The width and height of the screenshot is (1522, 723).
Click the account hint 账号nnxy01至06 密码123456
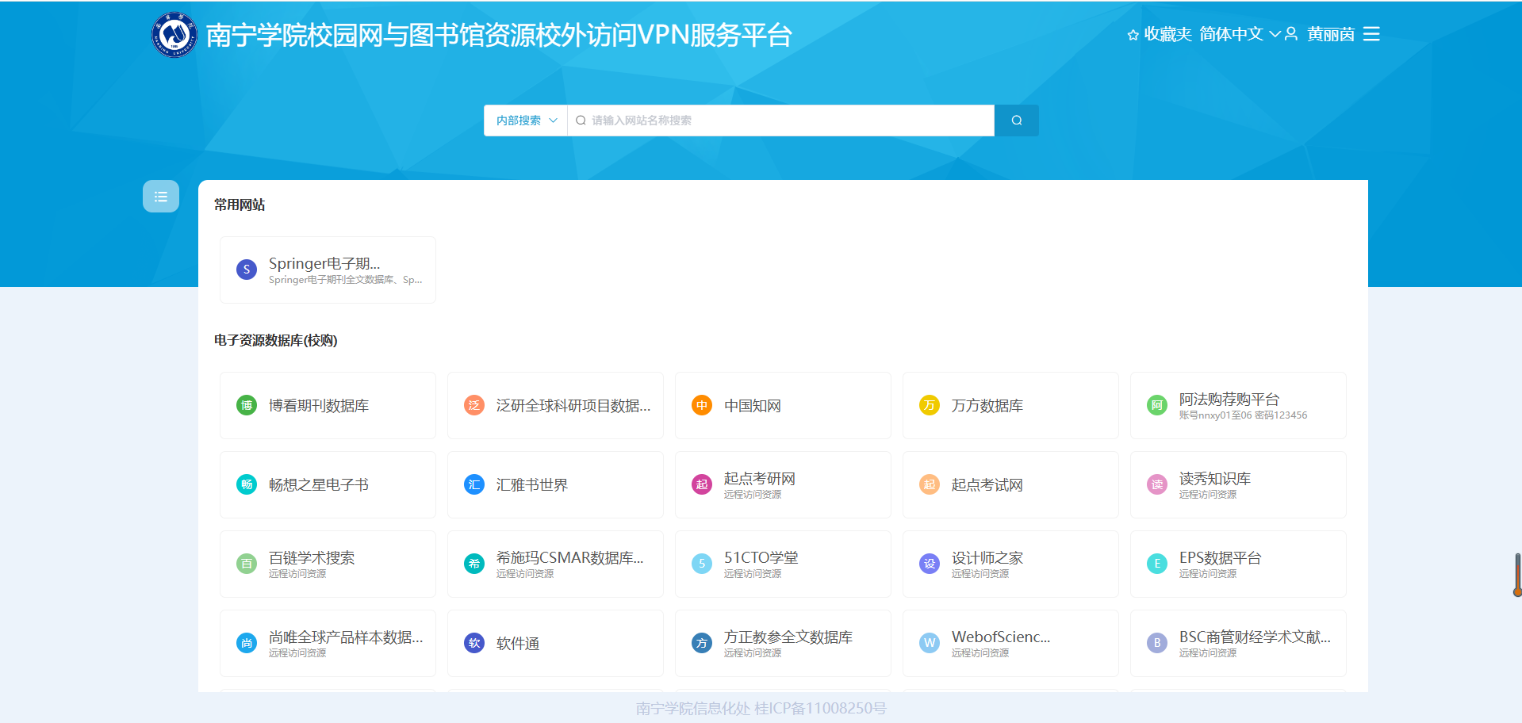point(1243,415)
